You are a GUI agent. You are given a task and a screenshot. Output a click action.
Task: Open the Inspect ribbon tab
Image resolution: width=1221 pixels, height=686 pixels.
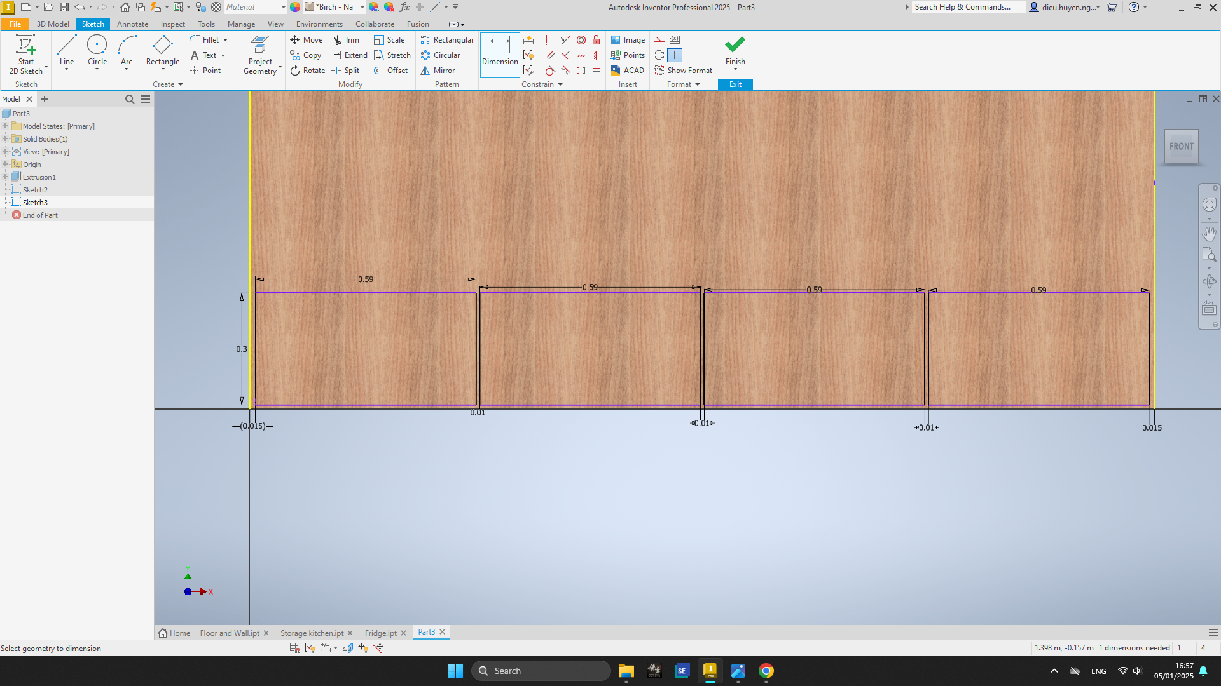coord(172,24)
